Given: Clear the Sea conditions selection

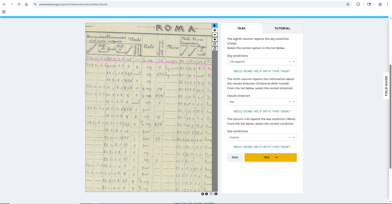Looking at the screenshot, I should tap(290, 137).
